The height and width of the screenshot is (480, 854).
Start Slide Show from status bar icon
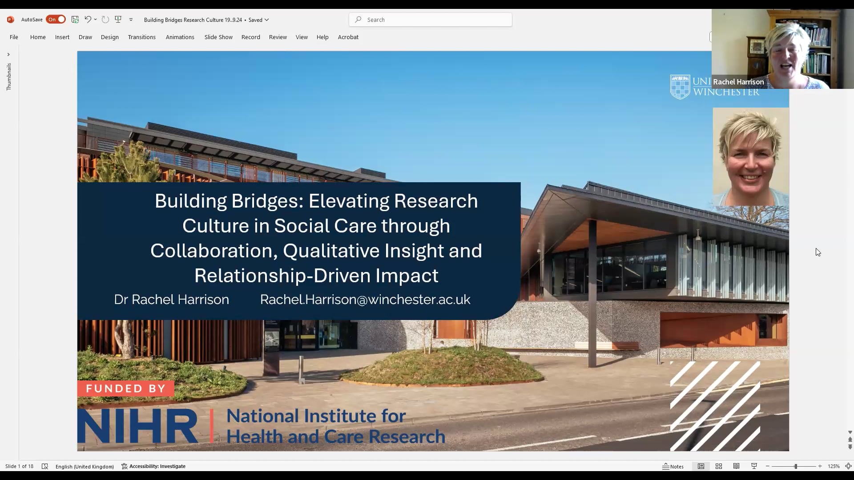tap(754, 466)
